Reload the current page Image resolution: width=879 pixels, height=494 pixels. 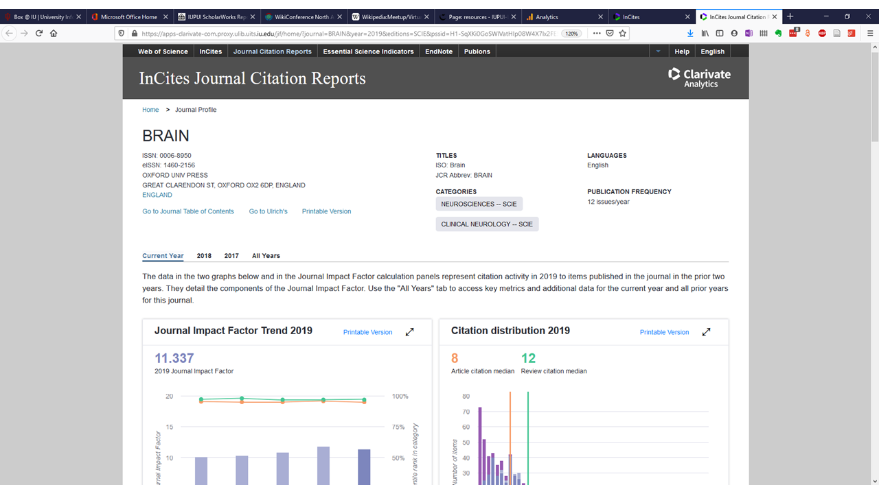(38, 33)
